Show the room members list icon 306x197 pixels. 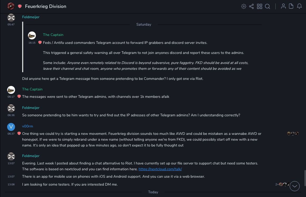(x=283, y=6)
